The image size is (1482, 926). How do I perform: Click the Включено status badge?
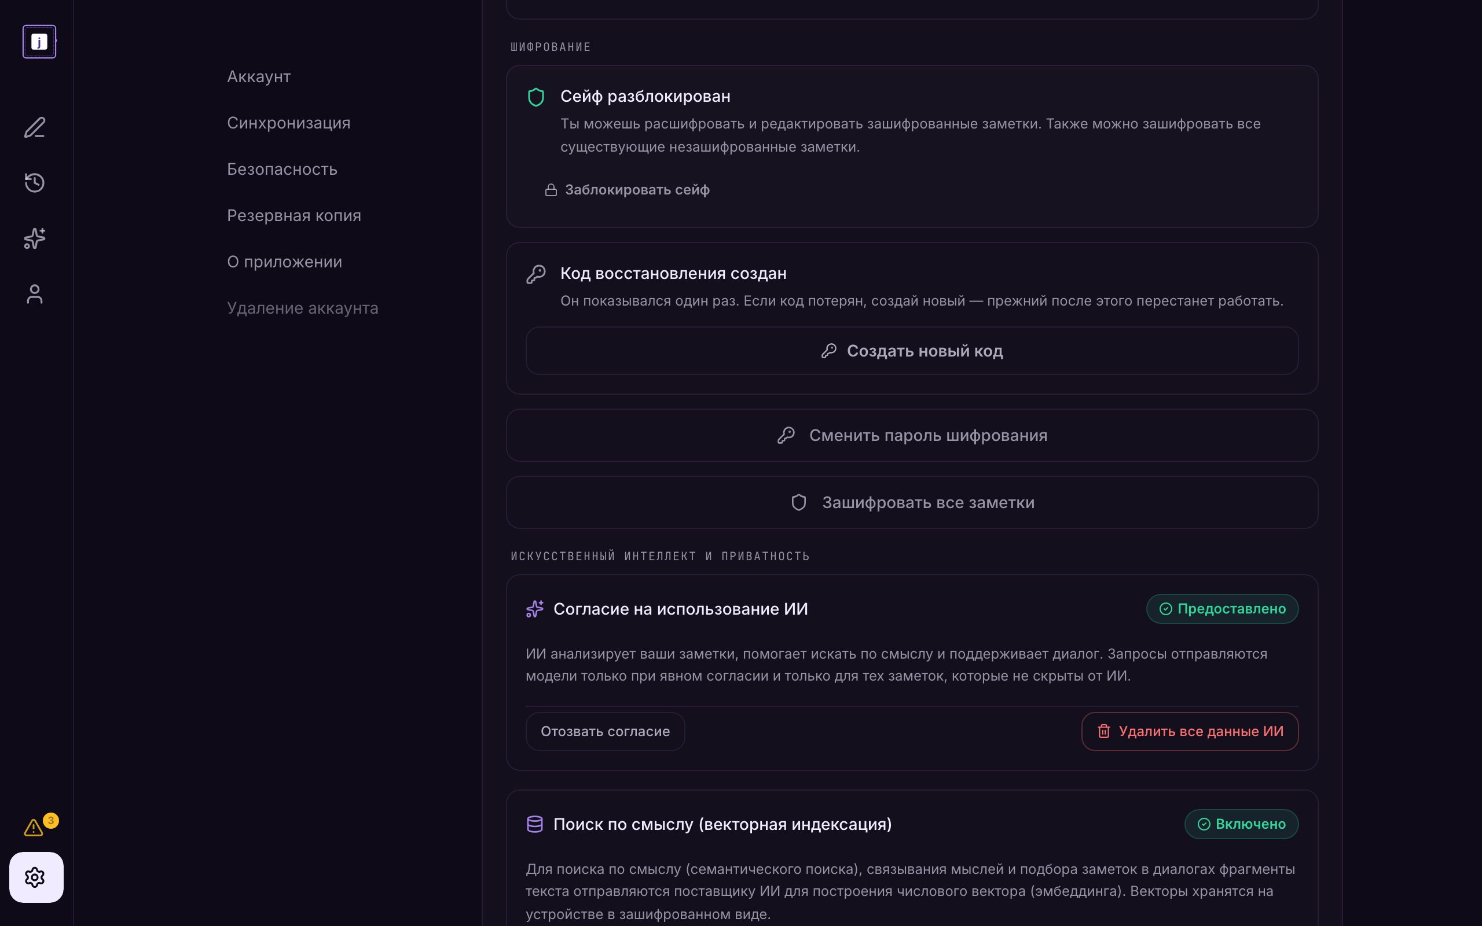(1241, 824)
